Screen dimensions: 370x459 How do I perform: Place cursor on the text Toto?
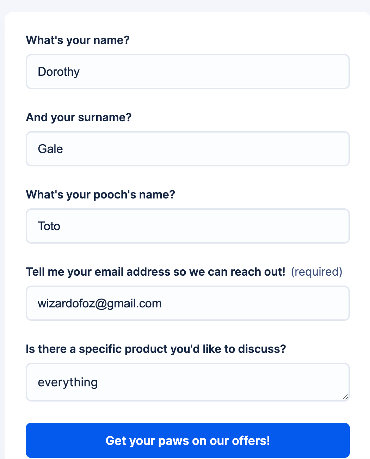click(x=49, y=226)
